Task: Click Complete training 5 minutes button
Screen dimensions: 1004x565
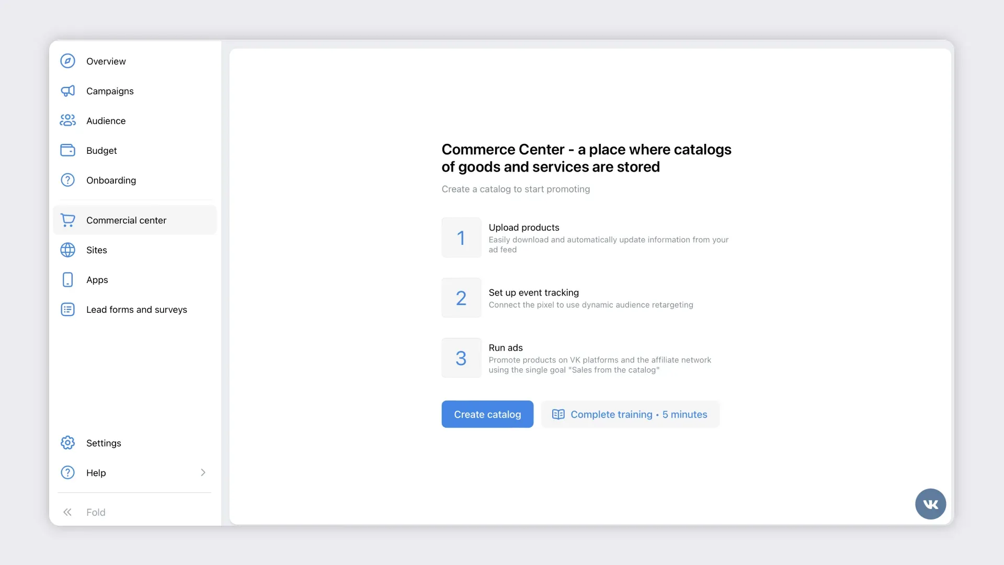Action: point(630,414)
